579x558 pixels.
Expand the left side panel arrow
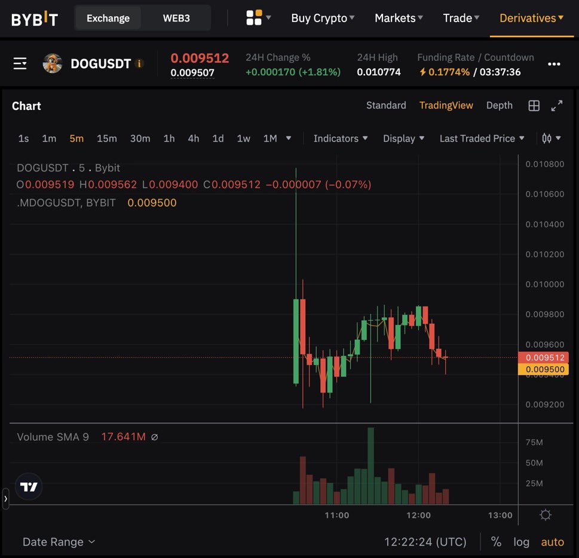tap(5, 498)
